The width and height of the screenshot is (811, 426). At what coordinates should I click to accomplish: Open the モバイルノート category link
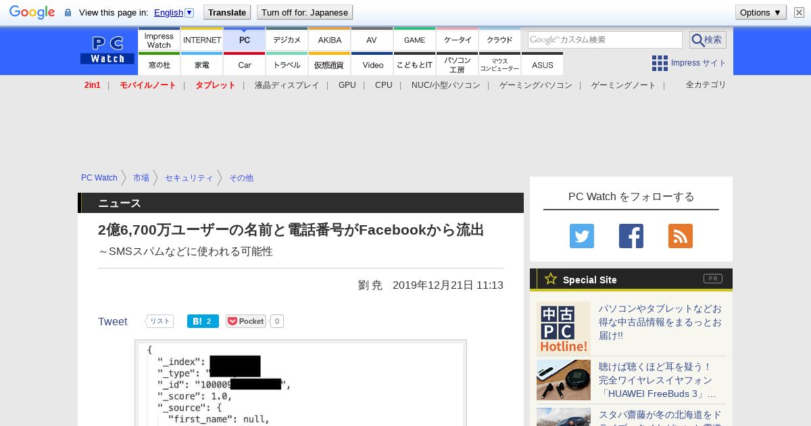click(147, 85)
